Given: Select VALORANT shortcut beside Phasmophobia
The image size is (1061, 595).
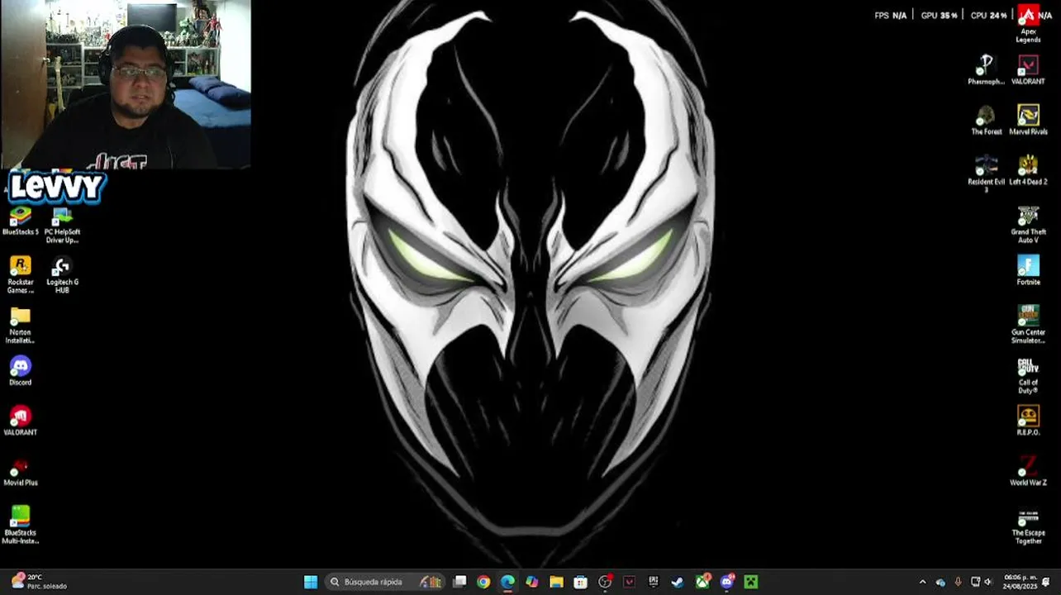Looking at the screenshot, I should click(1028, 70).
